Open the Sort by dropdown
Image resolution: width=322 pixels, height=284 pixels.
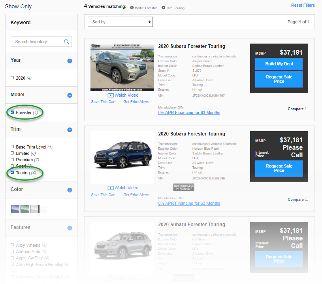click(120, 22)
